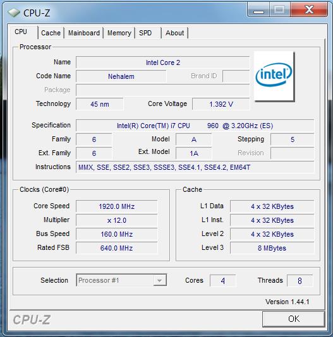The width and height of the screenshot is (333, 337).
Task: Click the Intel processor logo
Action: pyautogui.click(x=274, y=76)
